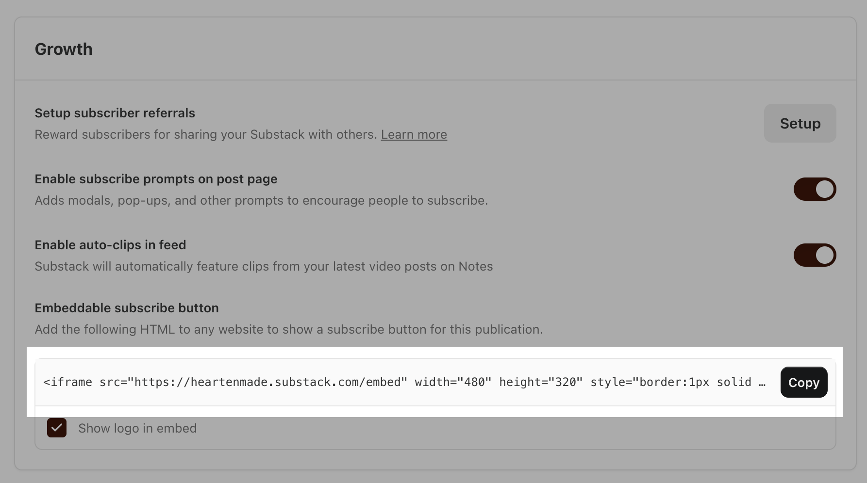867x483 pixels.
Task: Click the 'Adds modals, pop-ups' description text
Action: 261,200
